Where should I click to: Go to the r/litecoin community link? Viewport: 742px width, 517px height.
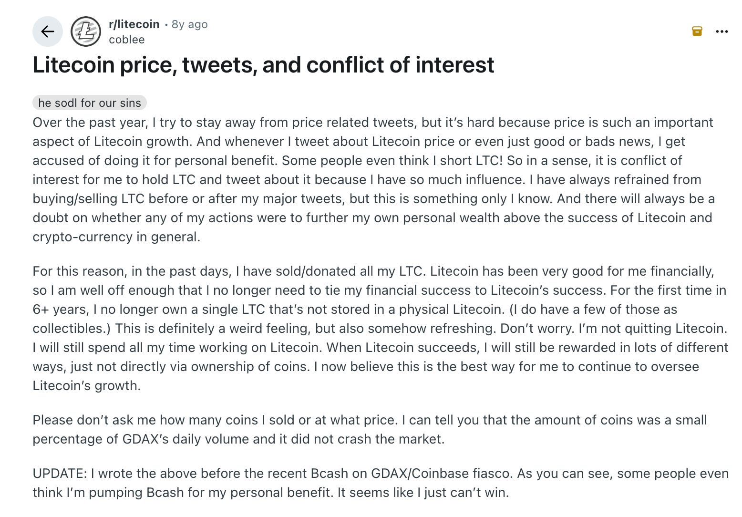[x=134, y=24]
